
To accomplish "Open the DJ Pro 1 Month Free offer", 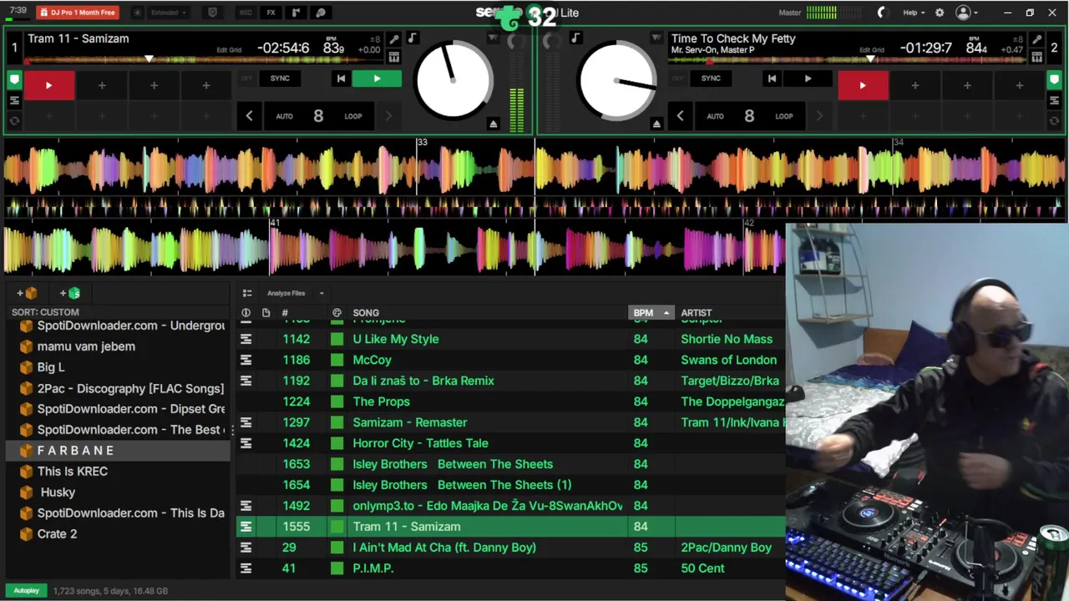I will pyautogui.click(x=78, y=13).
